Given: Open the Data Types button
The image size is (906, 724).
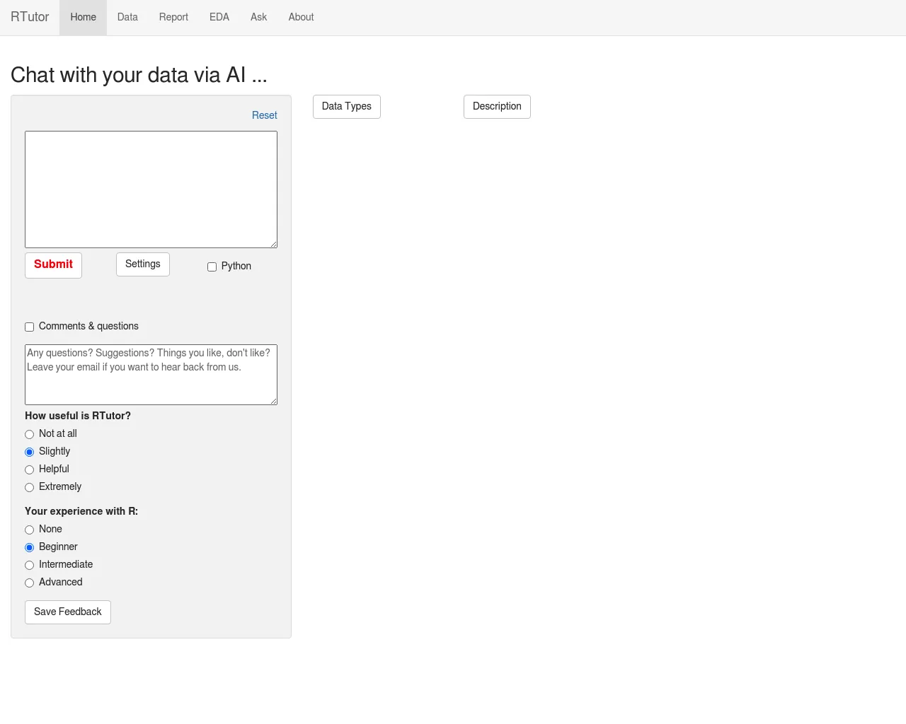Looking at the screenshot, I should point(347,107).
